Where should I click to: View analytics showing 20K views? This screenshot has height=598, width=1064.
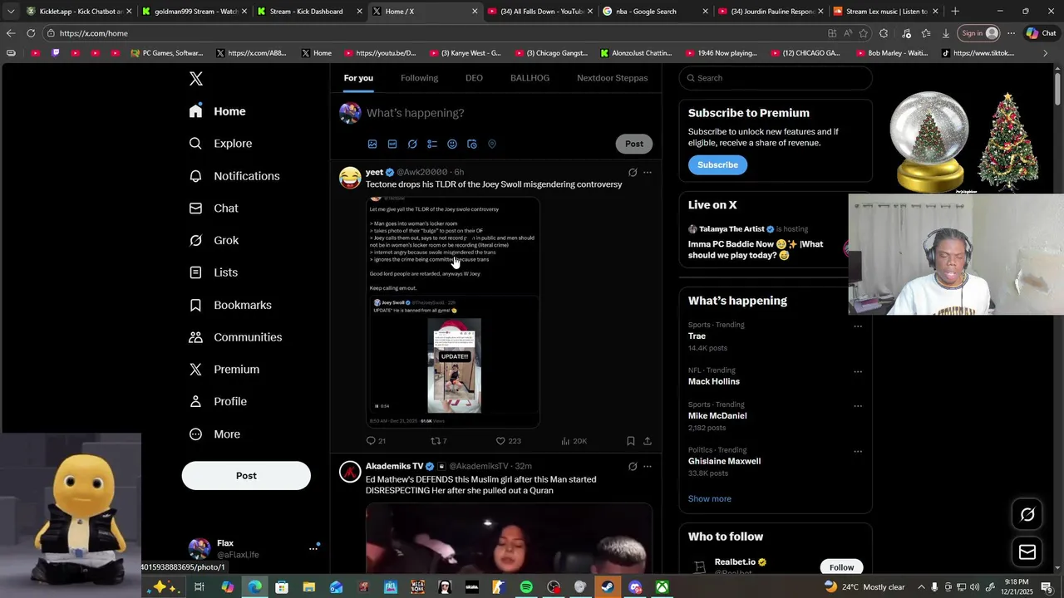coord(574,441)
